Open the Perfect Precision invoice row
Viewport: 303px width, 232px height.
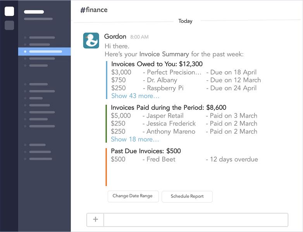point(184,72)
